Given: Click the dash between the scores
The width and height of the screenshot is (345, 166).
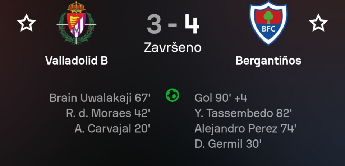Looking at the screenshot, I should click(x=173, y=26).
